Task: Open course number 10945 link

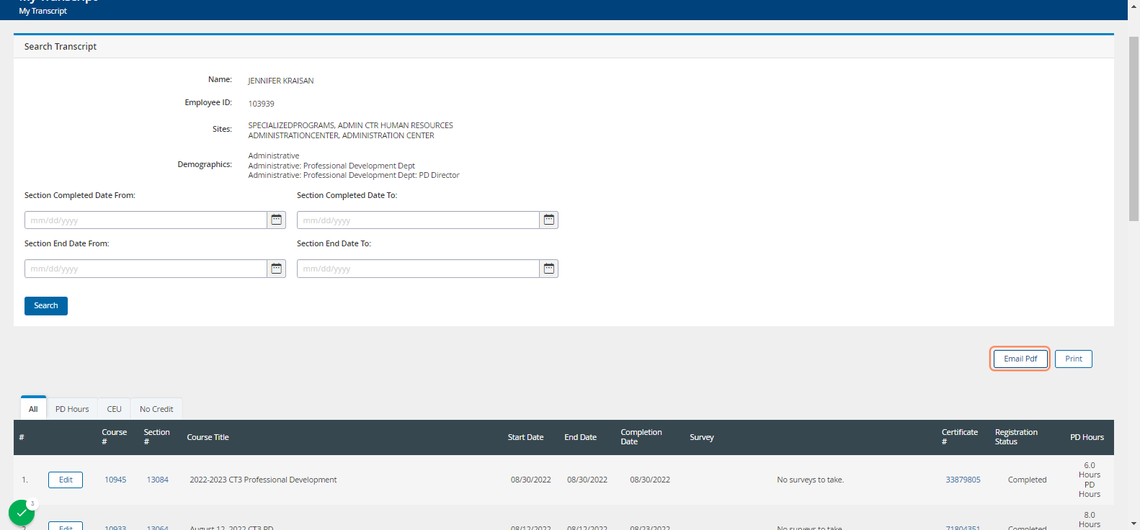Action: (x=115, y=480)
